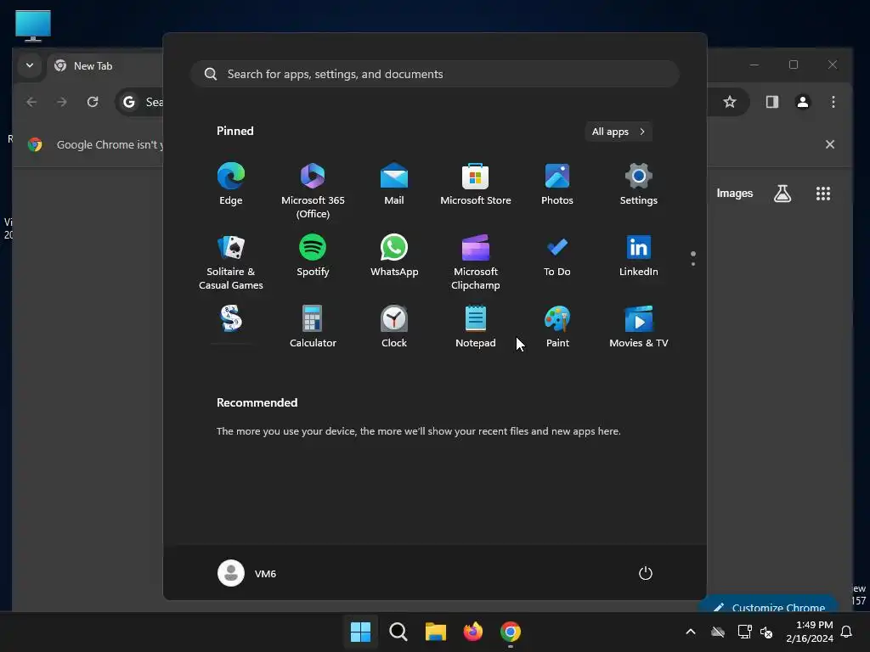The width and height of the screenshot is (870, 652).
Task: Click Chrome's reload button
Action: click(x=93, y=102)
